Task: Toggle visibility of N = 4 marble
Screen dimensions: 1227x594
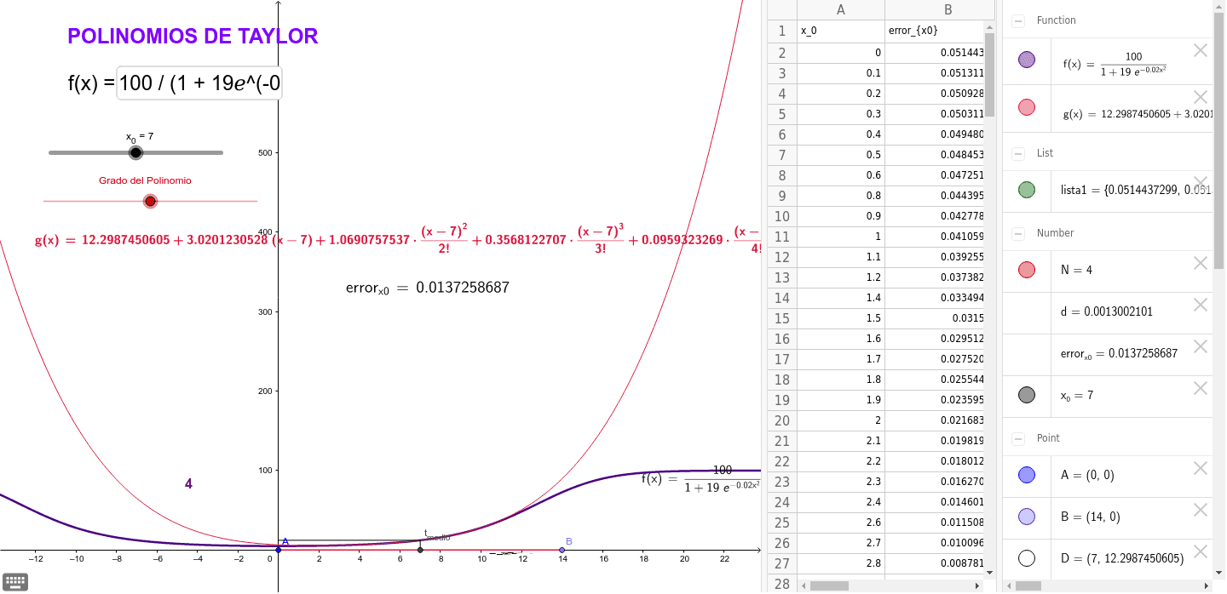Action: point(1027,270)
